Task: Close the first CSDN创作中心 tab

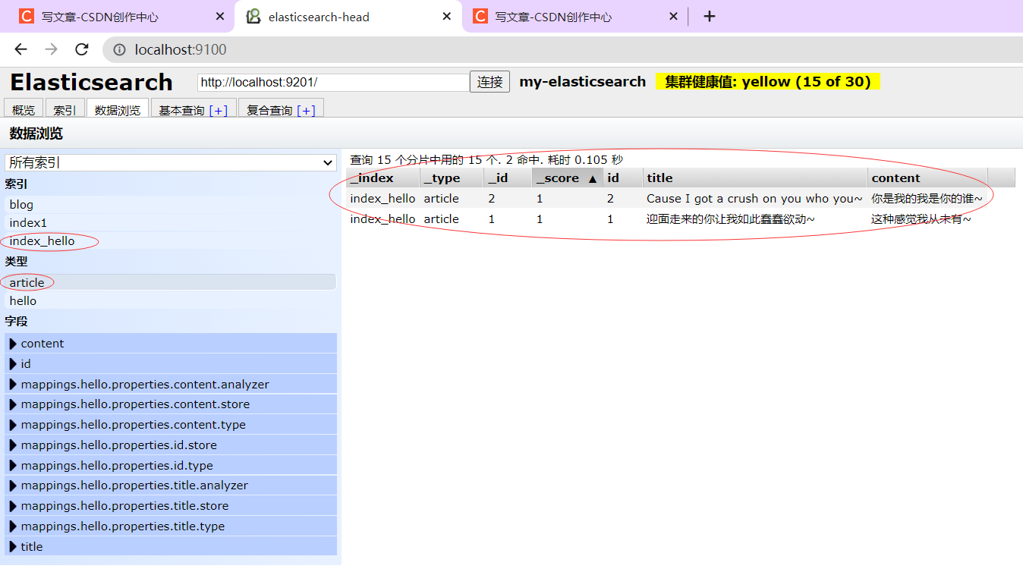Action: click(x=220, y=16)
